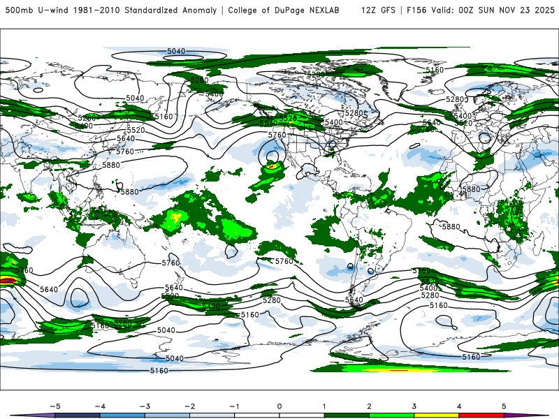
Task: Select the pale blue segment between -2 and -1
Action: (x=212, y=416)
